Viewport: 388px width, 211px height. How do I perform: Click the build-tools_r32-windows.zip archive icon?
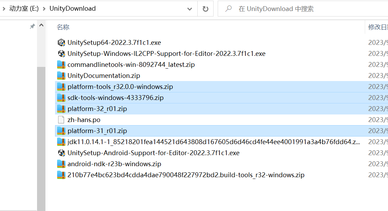tap(61, 175)
